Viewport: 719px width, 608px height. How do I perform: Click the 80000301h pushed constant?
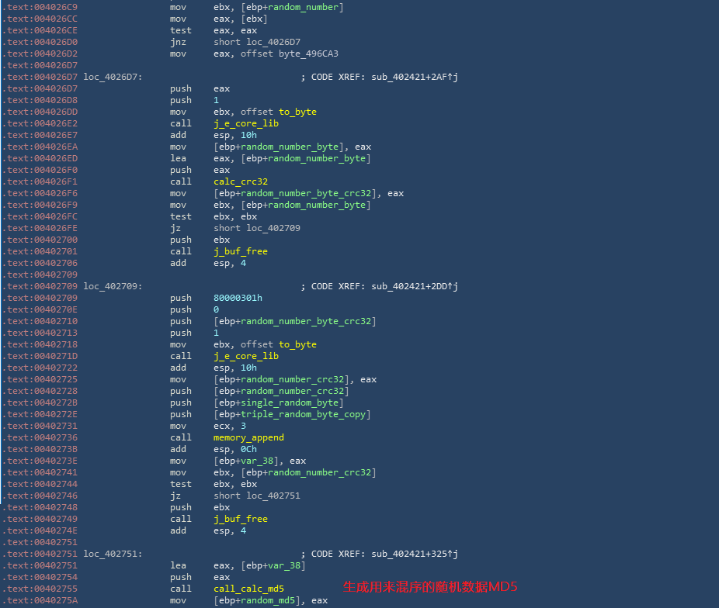[238, 298]
